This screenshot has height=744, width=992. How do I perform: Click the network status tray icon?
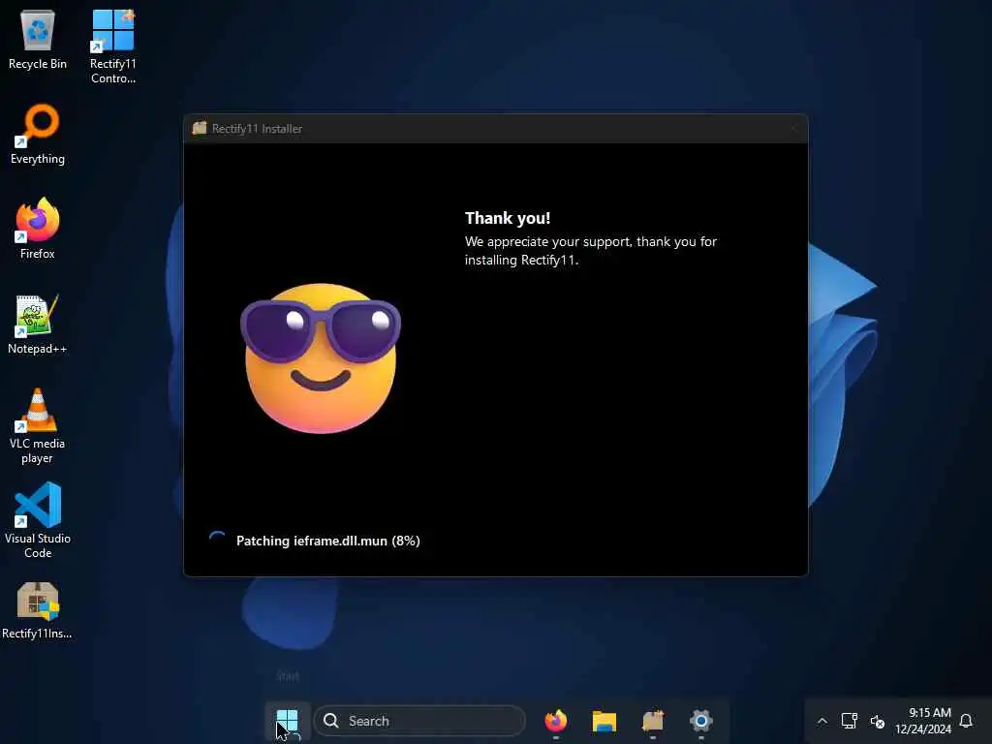tap(849, 721)
